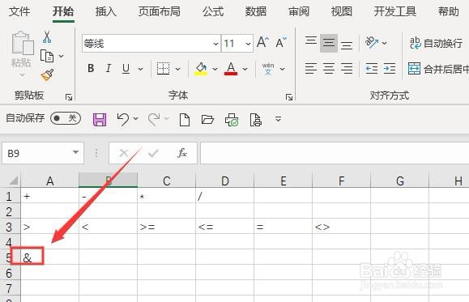Screen dimensions: 469x302
Task: Toggle 自动保存 autosave switch
Action: coord(66,118)
